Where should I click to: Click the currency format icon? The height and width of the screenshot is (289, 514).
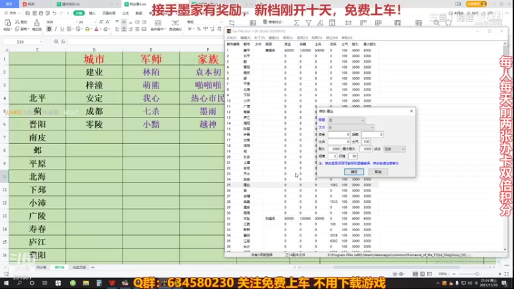[190, 29]
